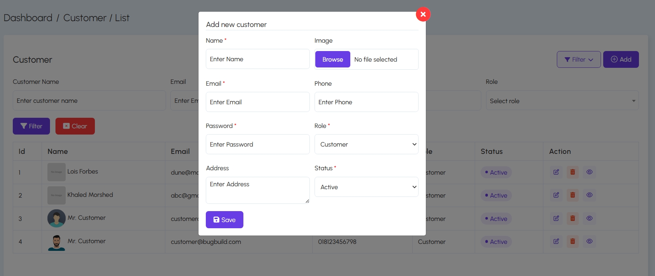This screenshot has height=276, width=655.
Task: Delete customer Lois Forbes
Action: tap(573, 172)
